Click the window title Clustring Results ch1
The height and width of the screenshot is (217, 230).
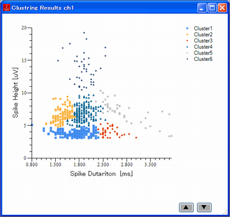click(43, 8)
